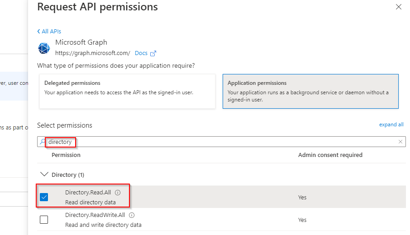
Task: Click the Admin consent required column header
Action: coord(330,155)
